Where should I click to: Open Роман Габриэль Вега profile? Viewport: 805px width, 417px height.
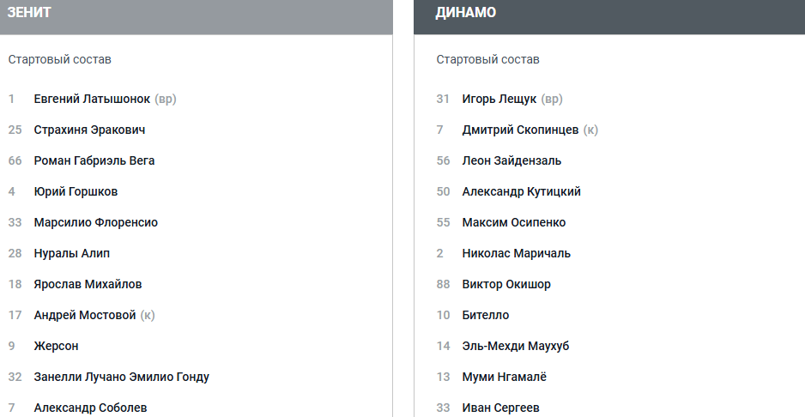click(94, 160)
